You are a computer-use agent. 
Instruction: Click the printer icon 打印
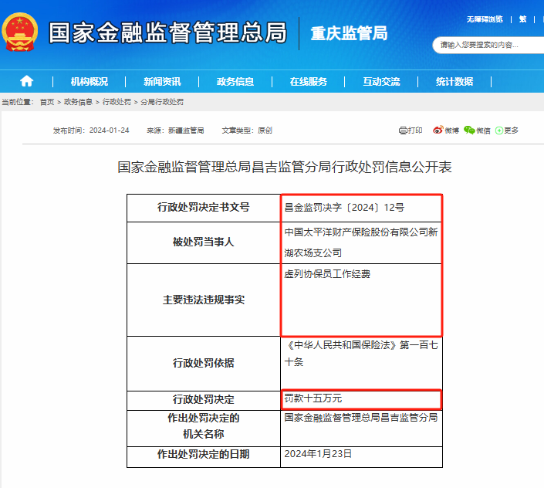tap(411, 130)
